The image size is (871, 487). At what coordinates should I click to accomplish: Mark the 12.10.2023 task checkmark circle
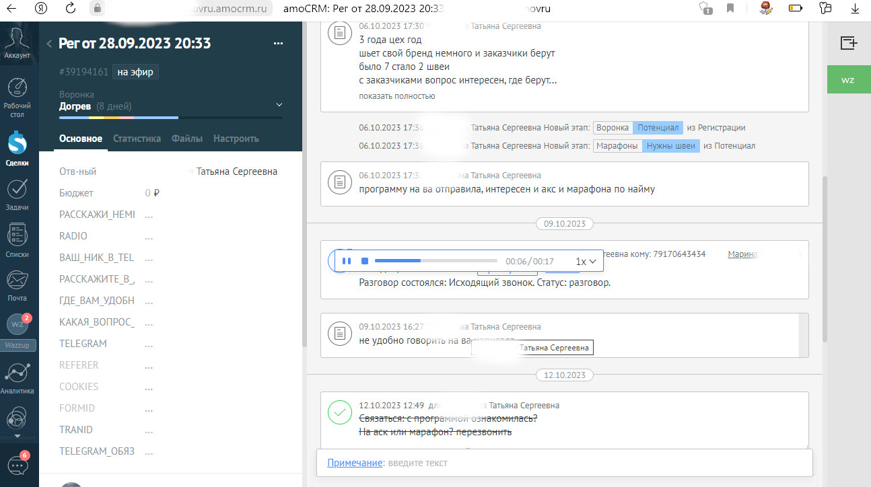coord(339,412)
